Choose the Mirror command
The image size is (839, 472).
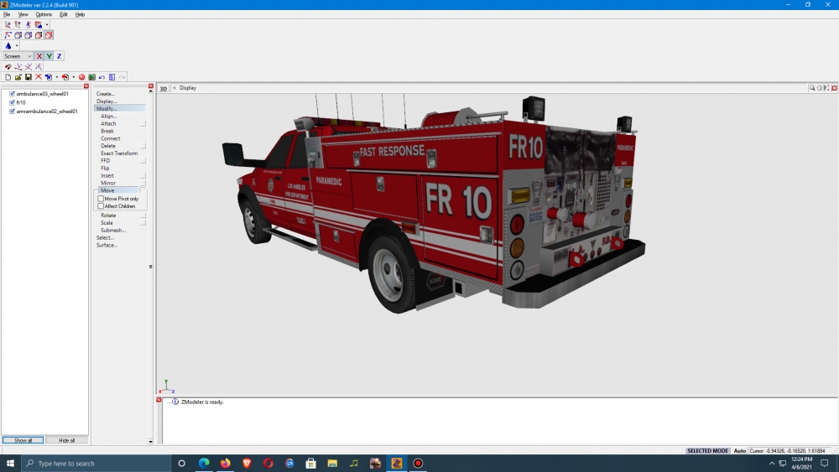[x=108, y=183]
